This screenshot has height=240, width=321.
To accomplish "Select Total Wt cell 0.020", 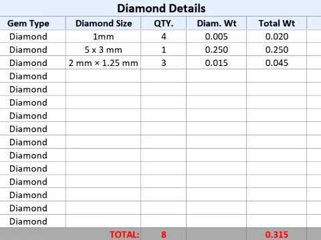I will coord(277,37).
